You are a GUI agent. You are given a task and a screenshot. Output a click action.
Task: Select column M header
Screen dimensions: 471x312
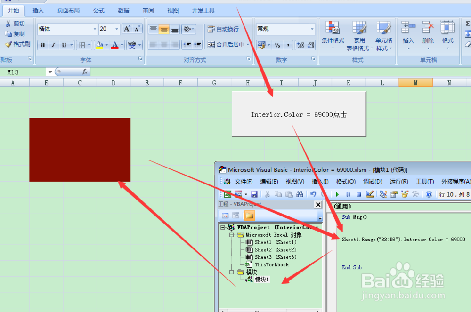point(416,83)
